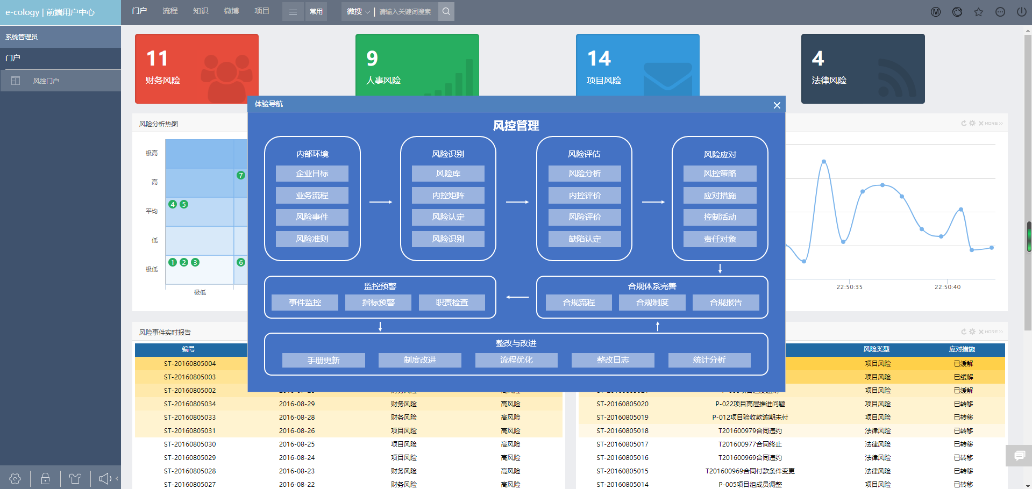Click the lock icon in sidebar footer
This screenshot has width=1032, height=489.
tap(45, 478)
